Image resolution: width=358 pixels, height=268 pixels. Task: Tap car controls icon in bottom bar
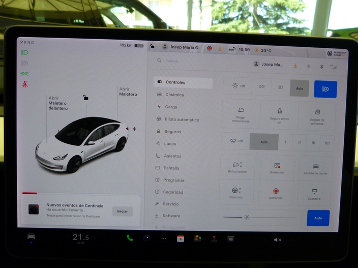[x=32, y=236]
